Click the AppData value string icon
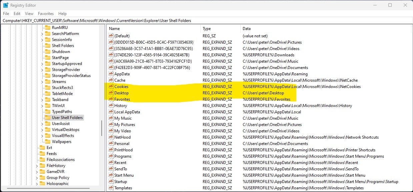This screenshot has height=192, width=413. (x=111, y=74)
